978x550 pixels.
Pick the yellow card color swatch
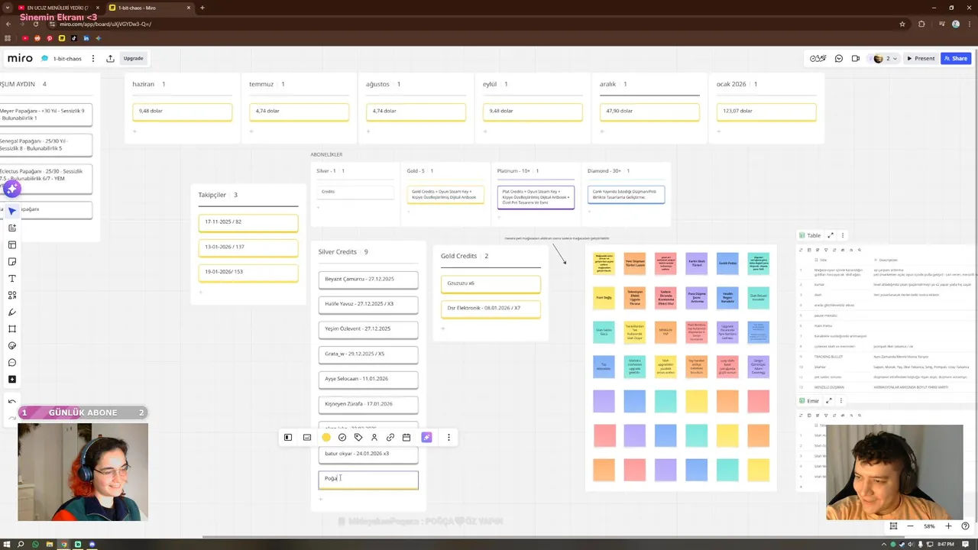pos(326,438)
